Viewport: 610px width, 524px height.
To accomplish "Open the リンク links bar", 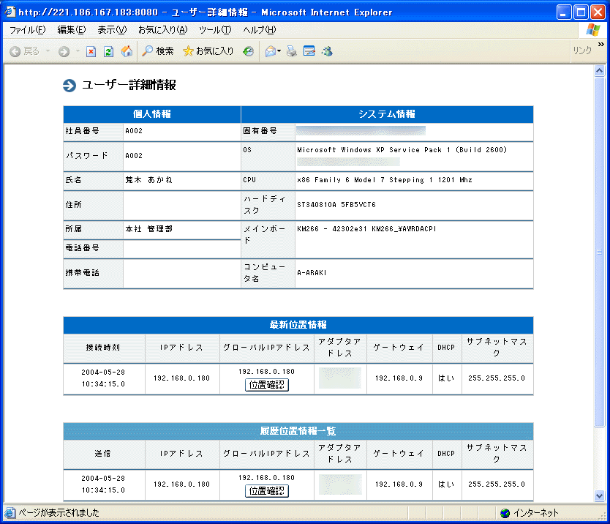I will coord(582,50).
